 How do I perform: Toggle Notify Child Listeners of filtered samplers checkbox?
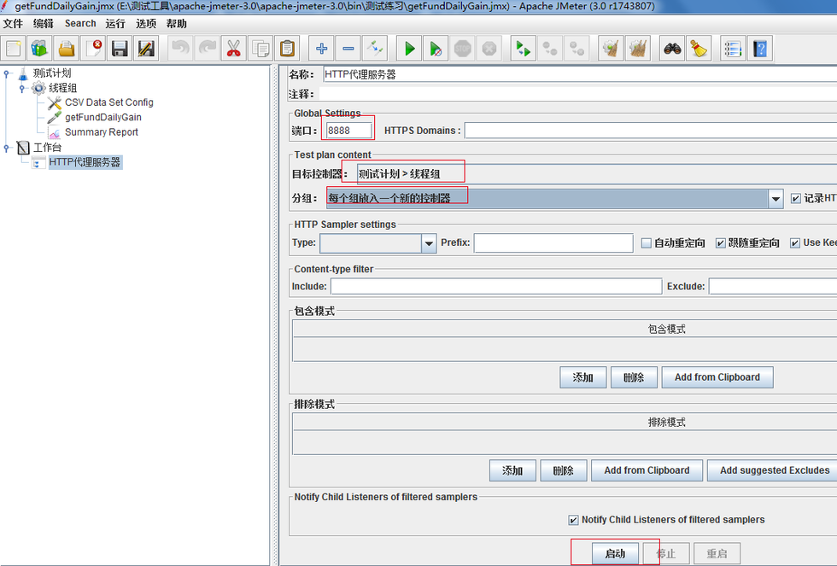click(573, 520)
